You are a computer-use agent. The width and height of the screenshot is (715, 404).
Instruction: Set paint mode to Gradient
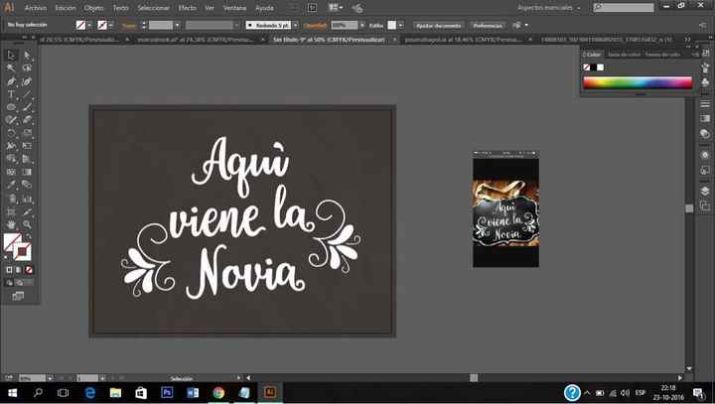(19, 270)
